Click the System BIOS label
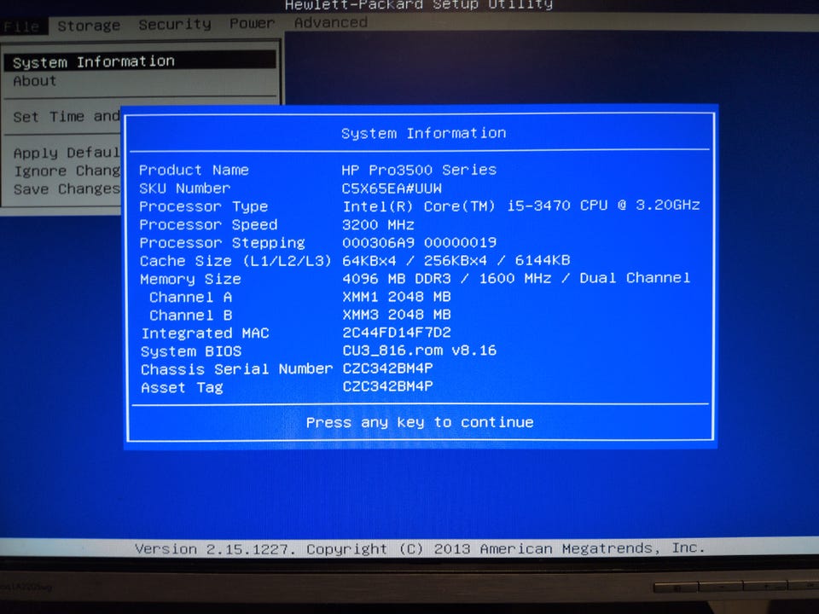Viewport: 819px width, 614px height. pos(191,351)
